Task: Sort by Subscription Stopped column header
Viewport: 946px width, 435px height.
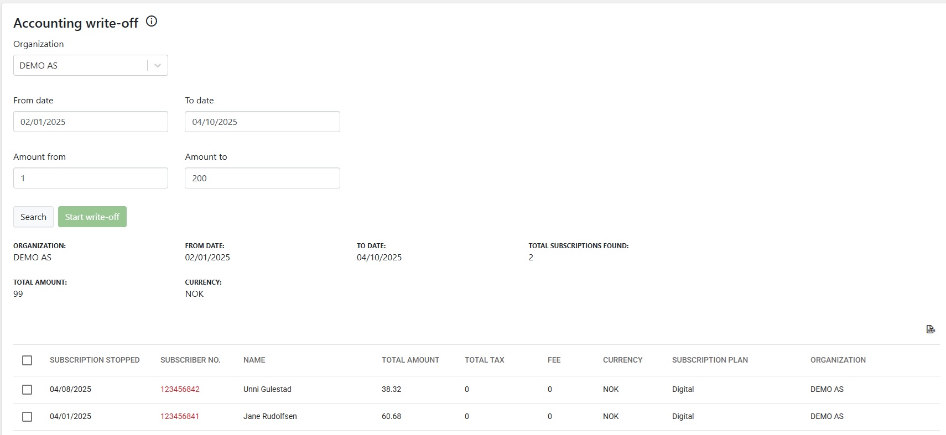Action: point(95,360)
